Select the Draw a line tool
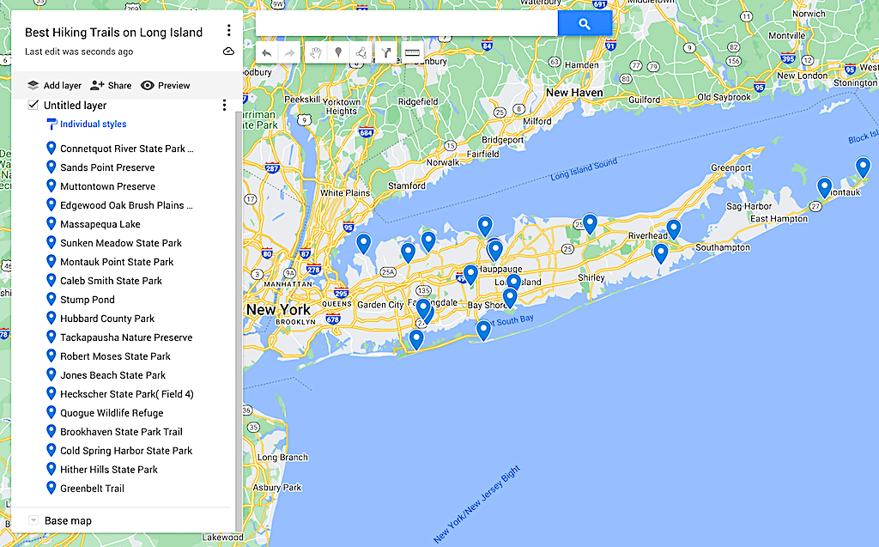This screenshot has width=879, height=547. 361,53
